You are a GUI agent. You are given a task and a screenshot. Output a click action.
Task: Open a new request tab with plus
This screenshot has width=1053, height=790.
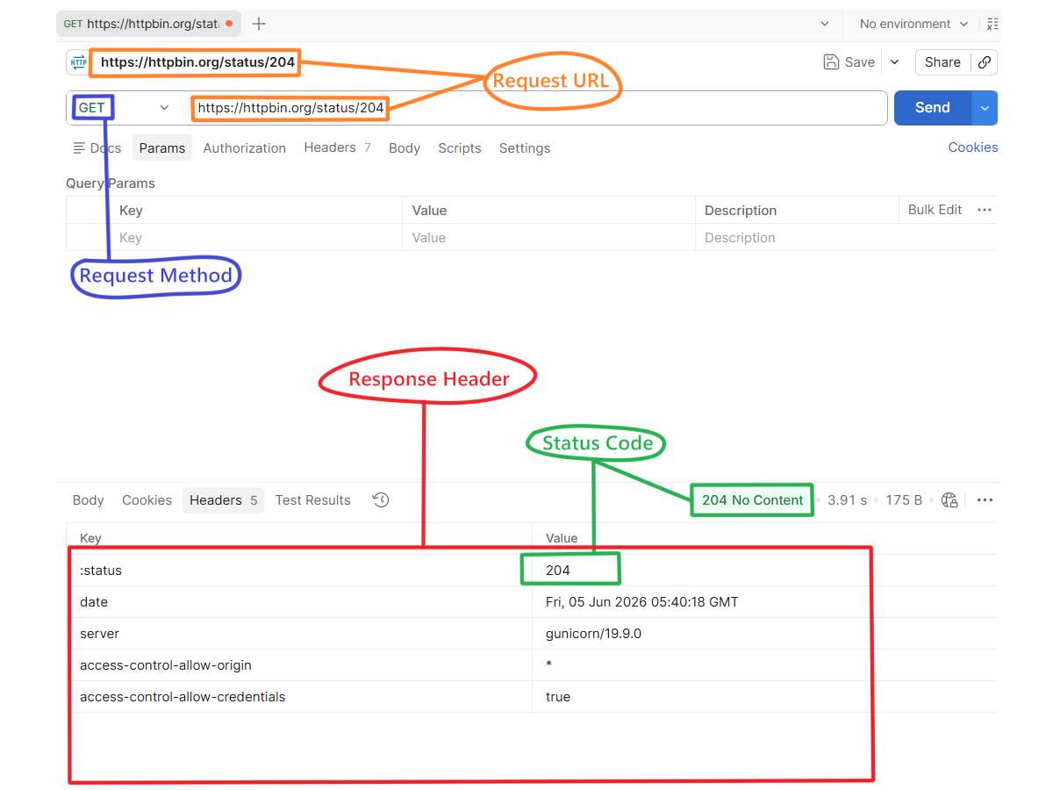[259, 24]
